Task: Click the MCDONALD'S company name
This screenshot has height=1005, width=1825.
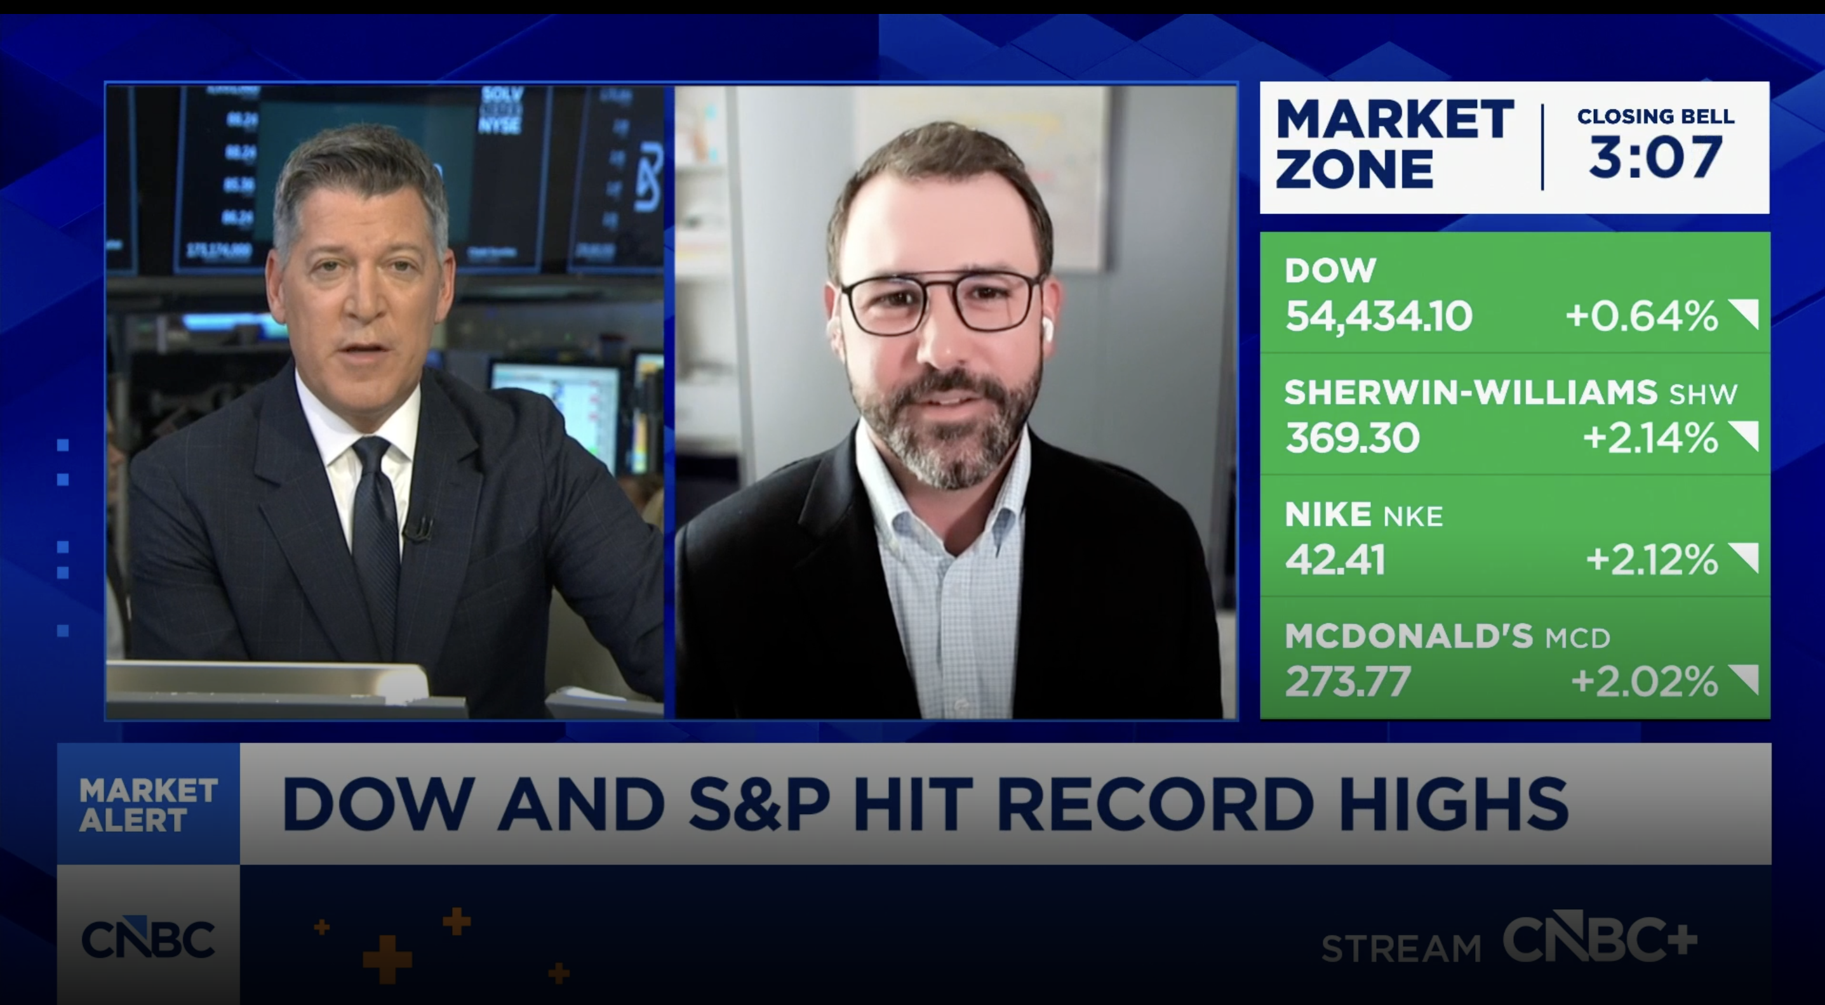Action: point(1408,636)
